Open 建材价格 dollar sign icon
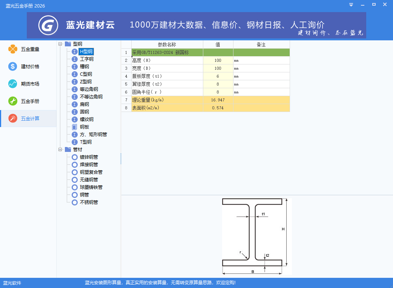393x288 pixels. (13, 66)
